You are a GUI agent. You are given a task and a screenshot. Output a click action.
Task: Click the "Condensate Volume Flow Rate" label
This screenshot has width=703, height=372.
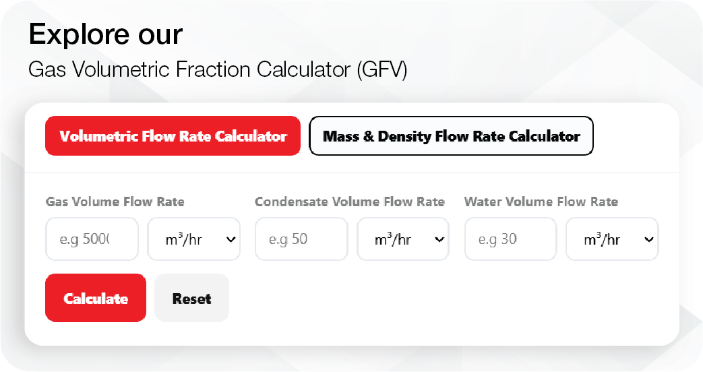pyautogui.click(x=349, y=201)
